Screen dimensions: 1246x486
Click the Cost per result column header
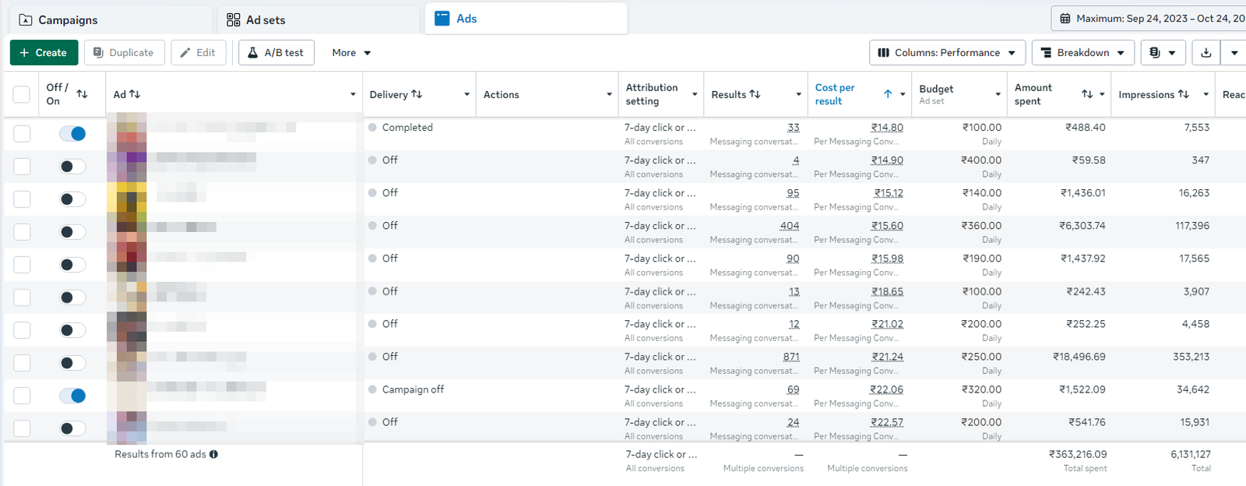[x=835, y=94]
